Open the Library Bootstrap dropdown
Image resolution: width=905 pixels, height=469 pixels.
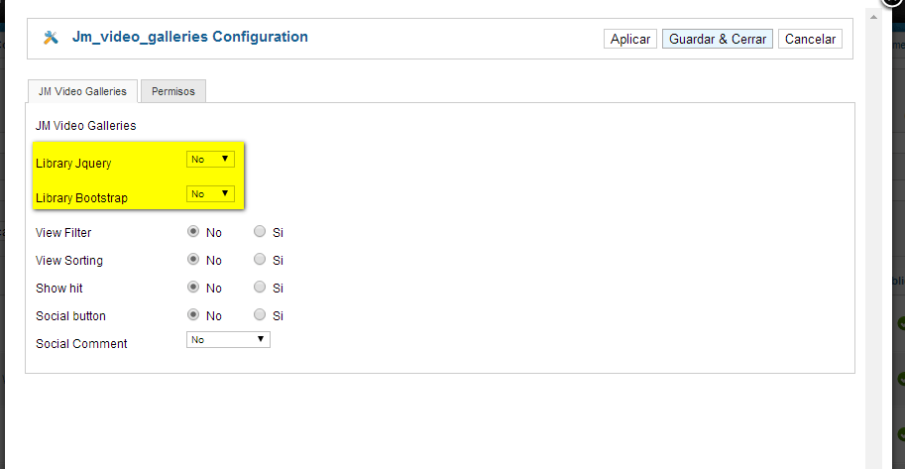[x=210, y=194]
